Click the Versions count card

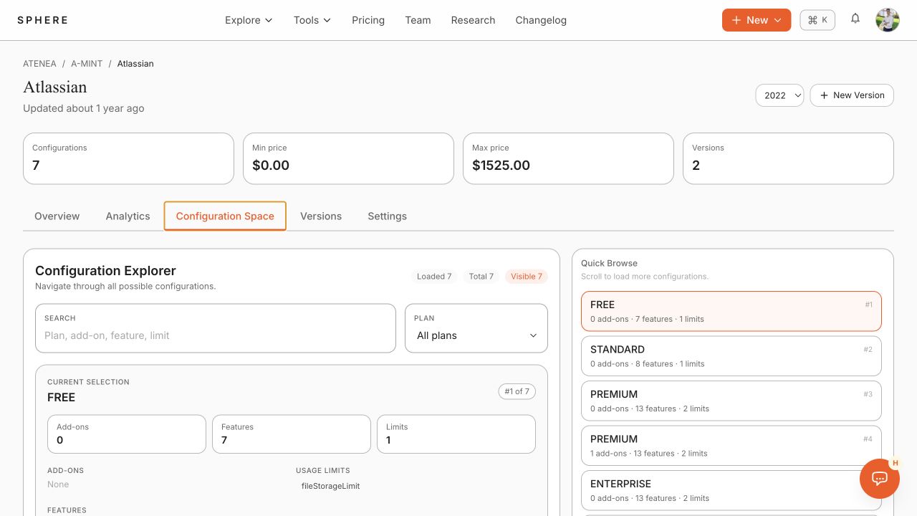pos(788,158)
